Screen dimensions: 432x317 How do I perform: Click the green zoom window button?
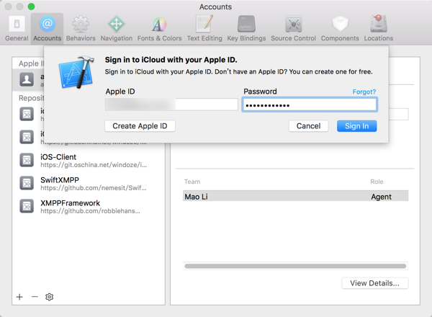click(31, 6)
